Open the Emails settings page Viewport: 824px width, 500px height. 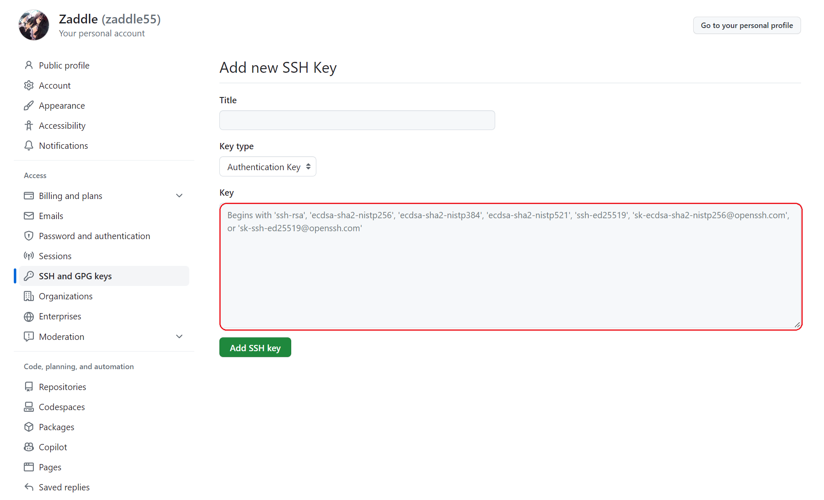point(51,216)
